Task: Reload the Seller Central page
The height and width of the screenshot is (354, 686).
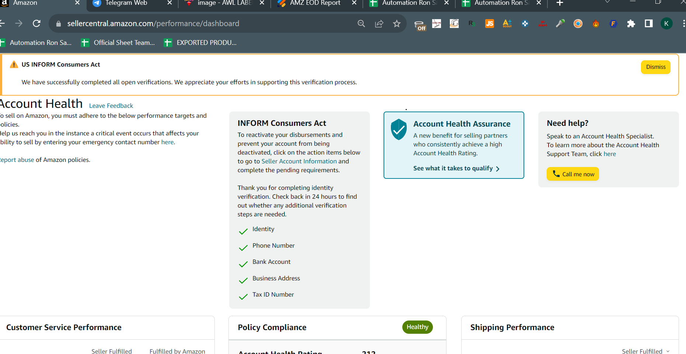Action: click(x=36, y=24)
